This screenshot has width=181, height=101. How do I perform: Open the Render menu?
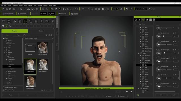[x=30, y=5]
